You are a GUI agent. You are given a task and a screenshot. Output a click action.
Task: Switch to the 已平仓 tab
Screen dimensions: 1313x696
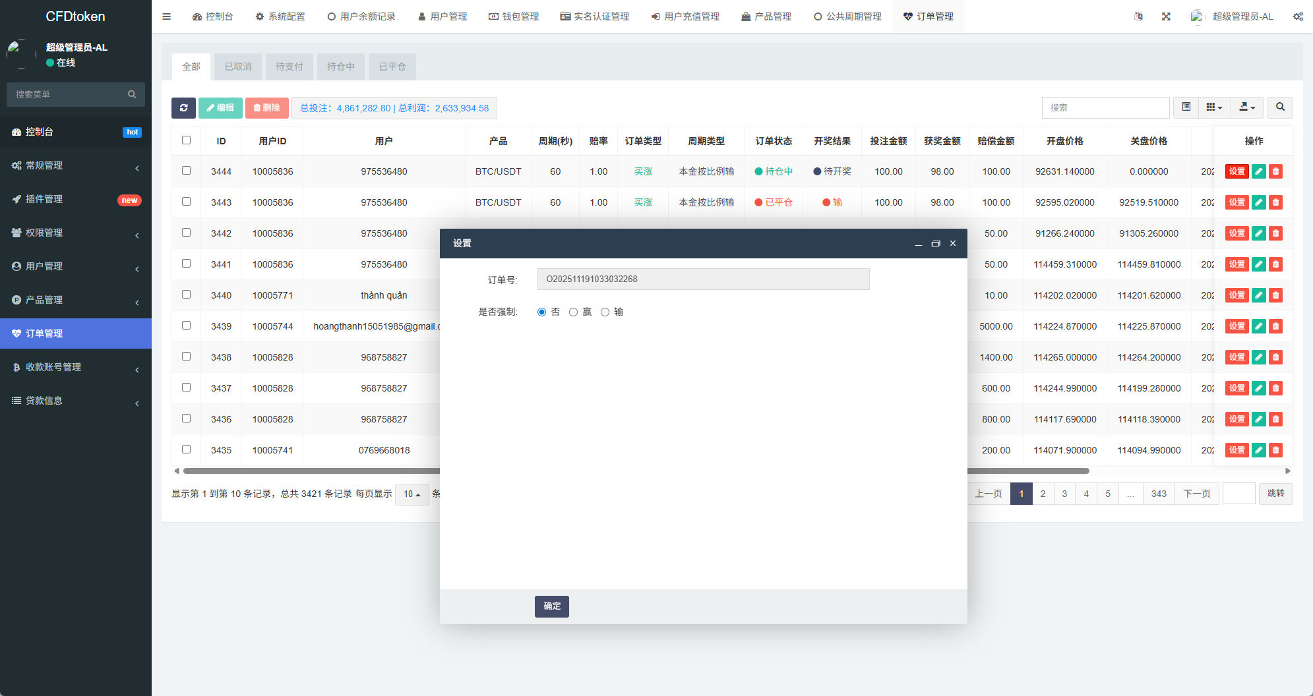click(x=392, y=66)
